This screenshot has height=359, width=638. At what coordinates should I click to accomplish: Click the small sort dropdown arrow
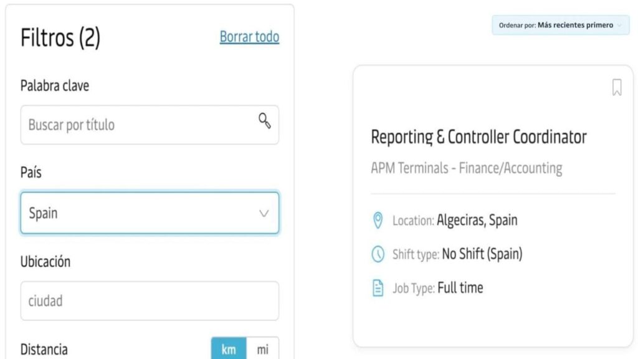619,25
